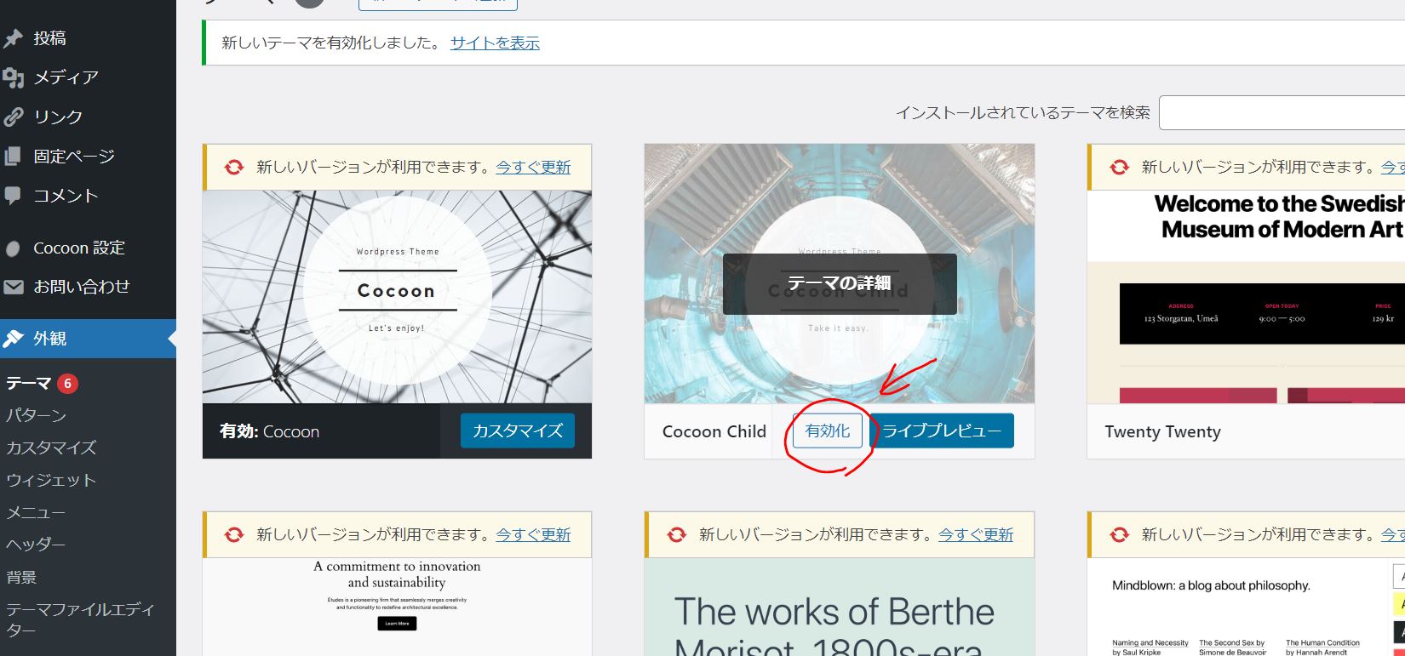1405x656 pixels.
Task: Click the pin icon next to 投稿
Action: click(13, 38)
